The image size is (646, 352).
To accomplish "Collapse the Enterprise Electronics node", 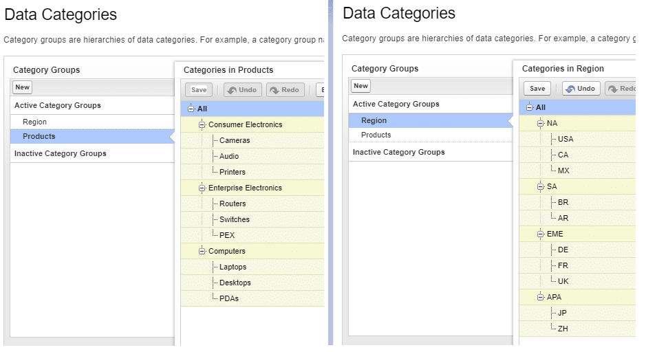I will coord(202,188).
